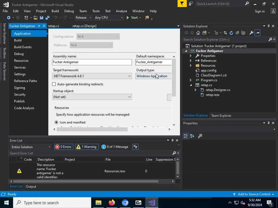
Task: Open the notifications flag icon in title bar
Action: click(182, 4)
